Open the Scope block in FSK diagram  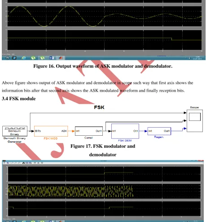pos(195,121)
